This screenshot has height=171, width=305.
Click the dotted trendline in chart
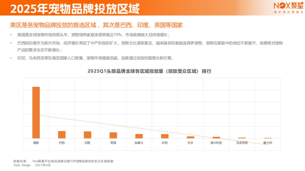click(x=154, y=130)
